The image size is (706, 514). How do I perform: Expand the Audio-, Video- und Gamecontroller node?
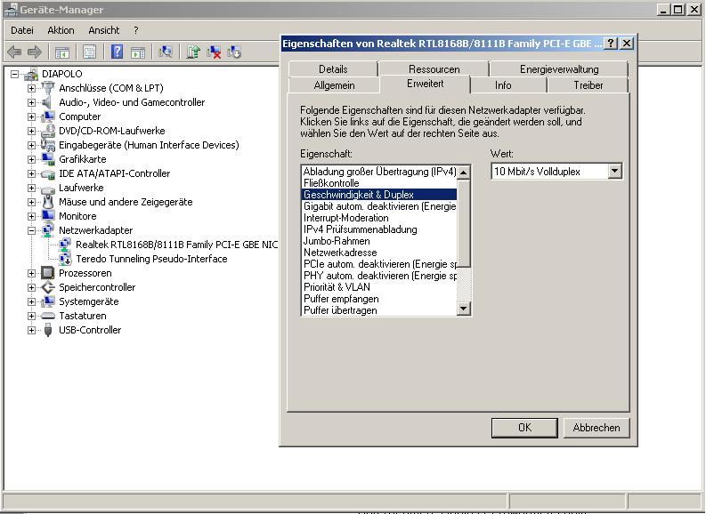pyautogui.click(x=31, y=102)
